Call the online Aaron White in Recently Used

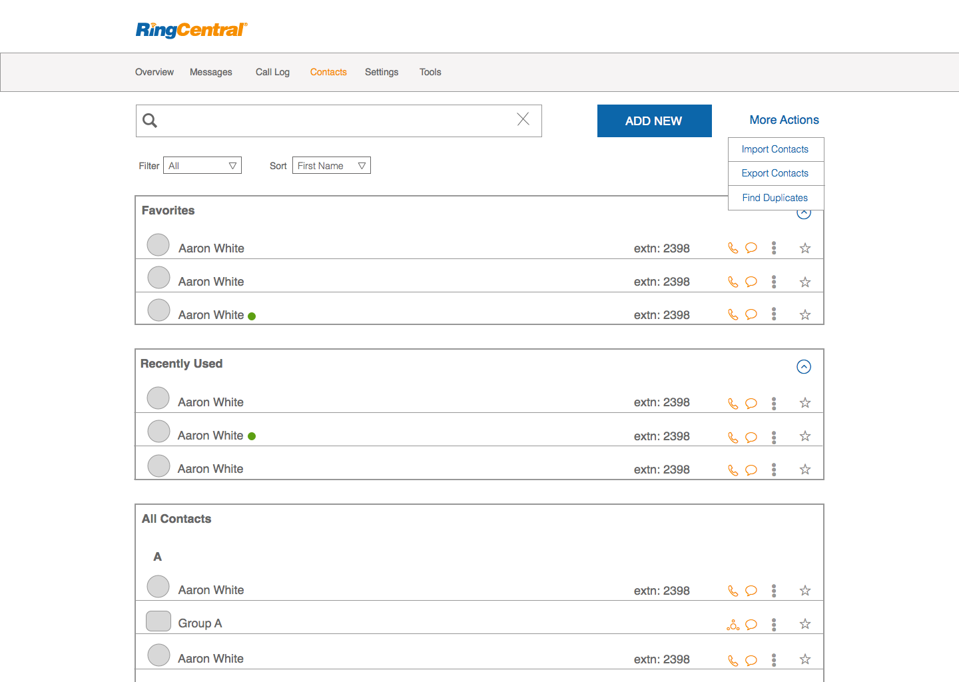click(x=733, y=438)
